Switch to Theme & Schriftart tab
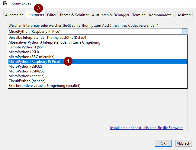 click(74, 15)
